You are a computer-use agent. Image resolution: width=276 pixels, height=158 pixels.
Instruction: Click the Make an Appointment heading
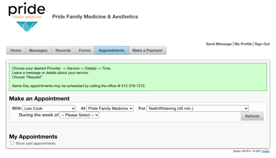click(x=39, y=98)
